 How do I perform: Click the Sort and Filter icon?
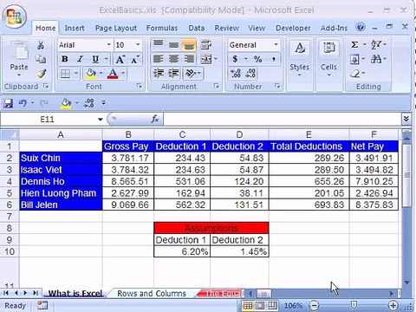click(x=376, y=45)
